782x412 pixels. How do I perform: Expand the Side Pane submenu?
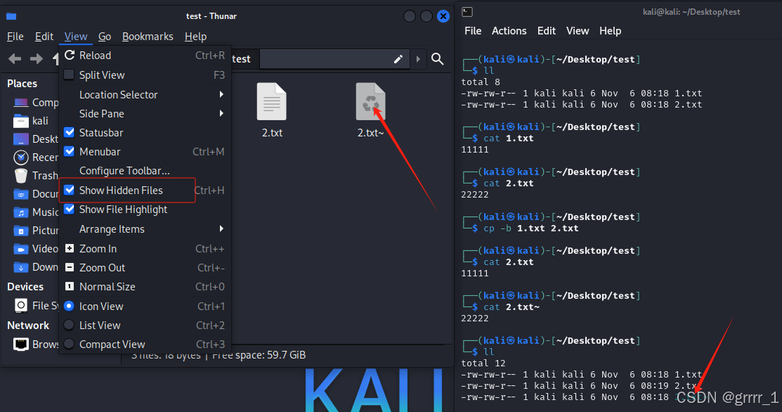[145, 114]
